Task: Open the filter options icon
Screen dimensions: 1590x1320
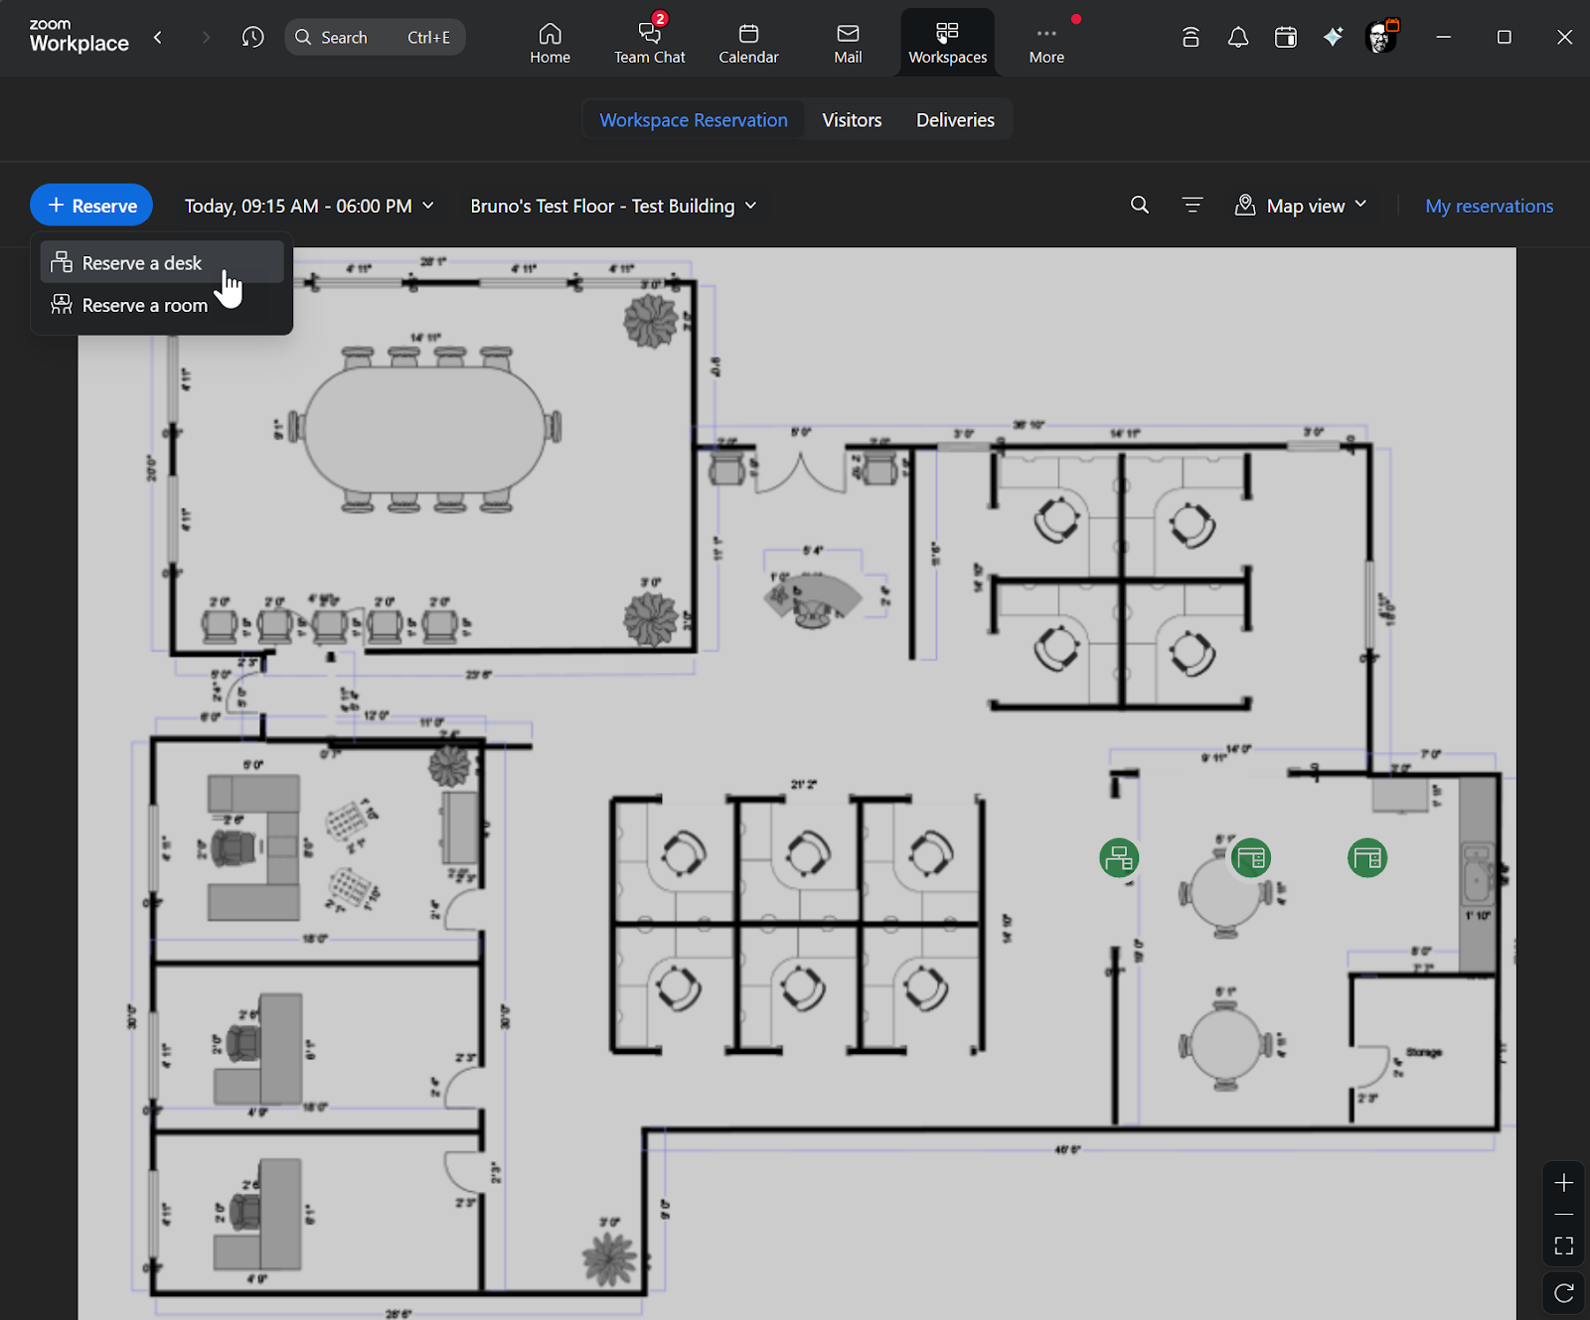Action: (x=1192, y=206)
